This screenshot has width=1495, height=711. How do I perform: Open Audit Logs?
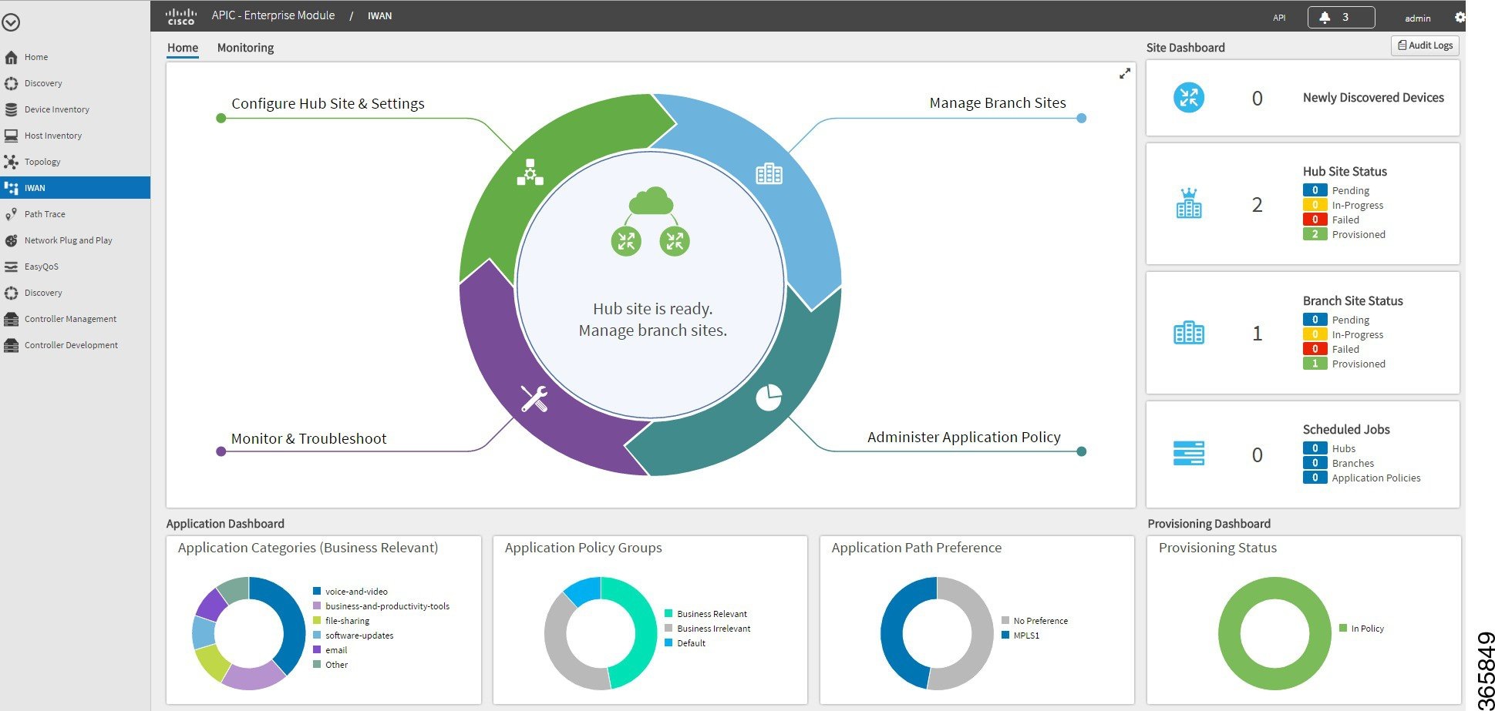1425,45
